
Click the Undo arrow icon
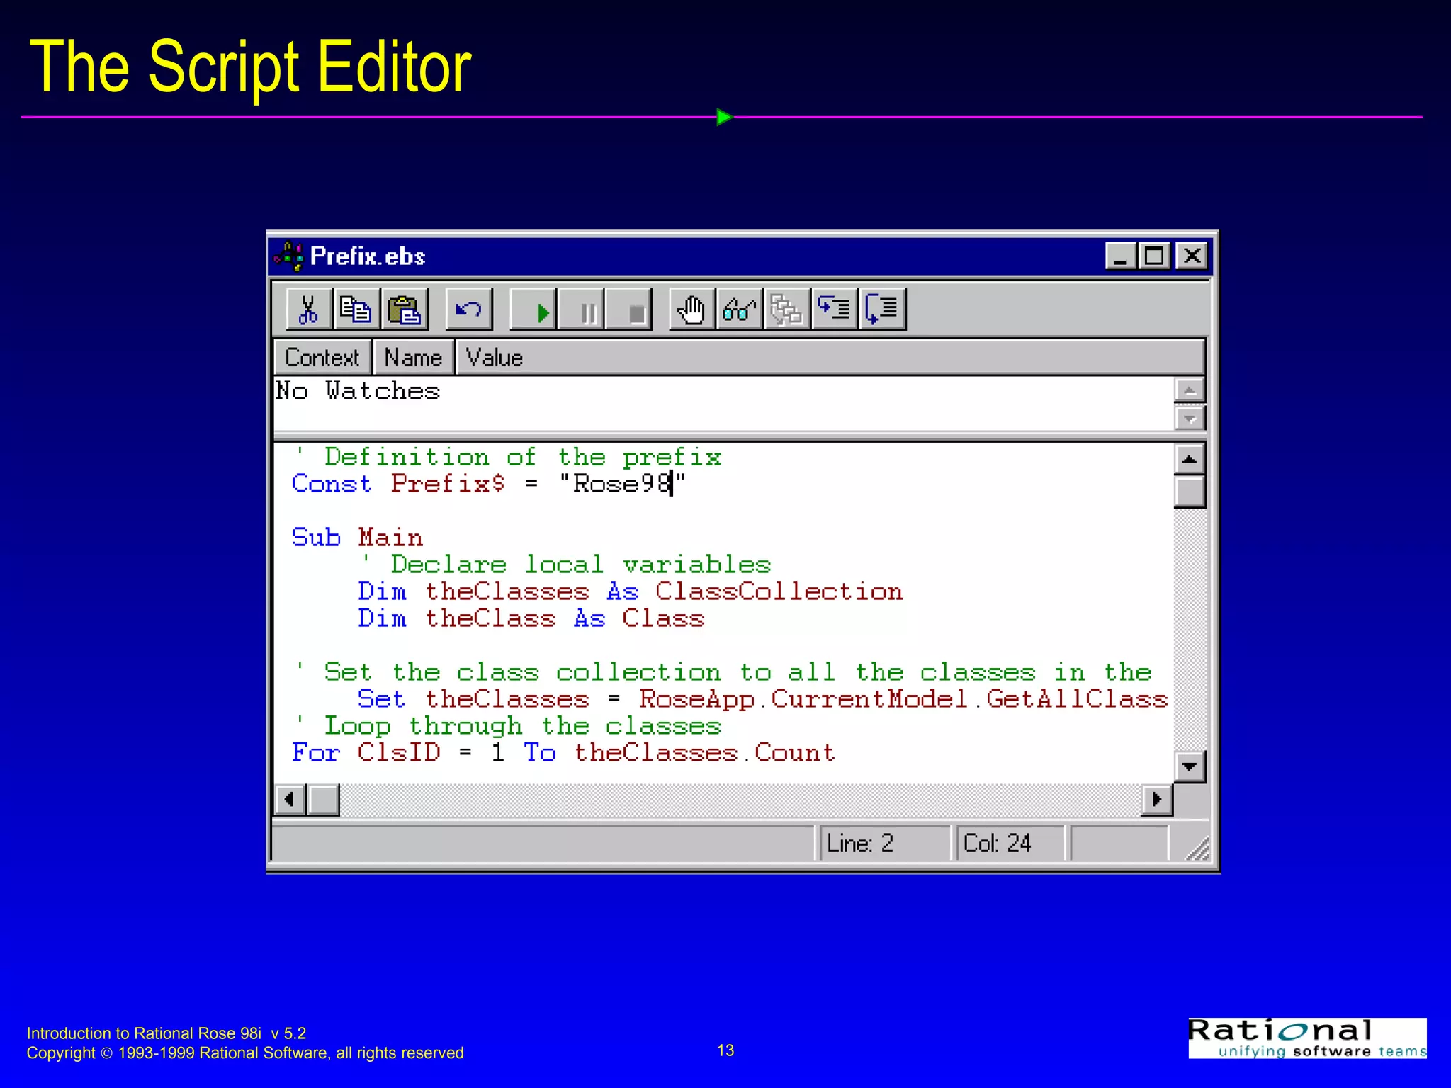(x=468, y=310)
